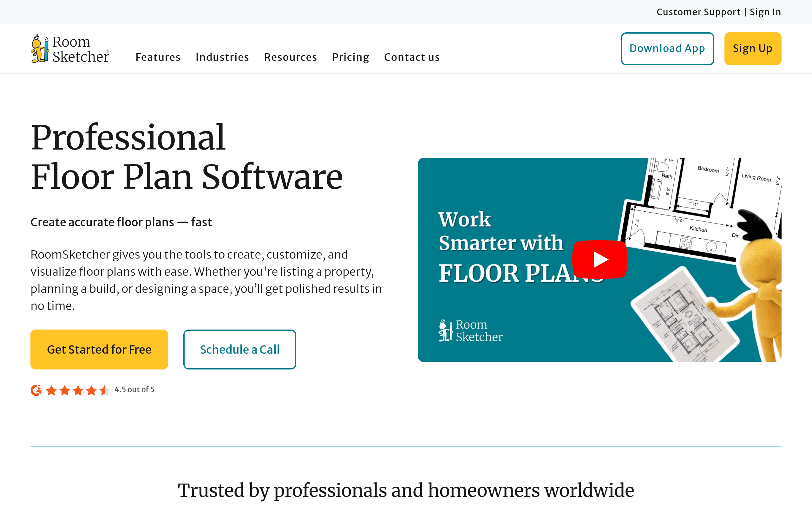Click the Download App button
The image size is (812, 507).
pos(667,48)
